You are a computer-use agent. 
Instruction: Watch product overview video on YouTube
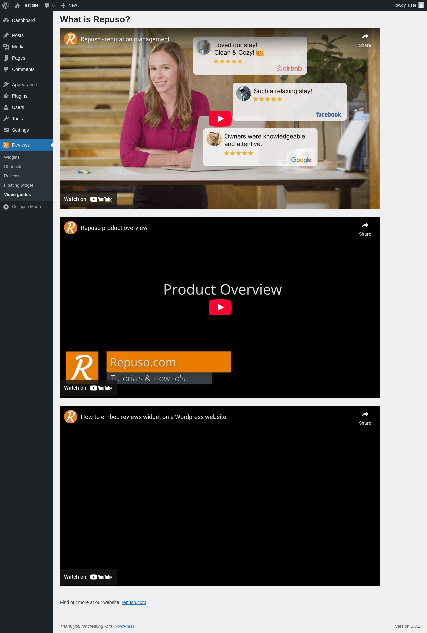(88, 388)
